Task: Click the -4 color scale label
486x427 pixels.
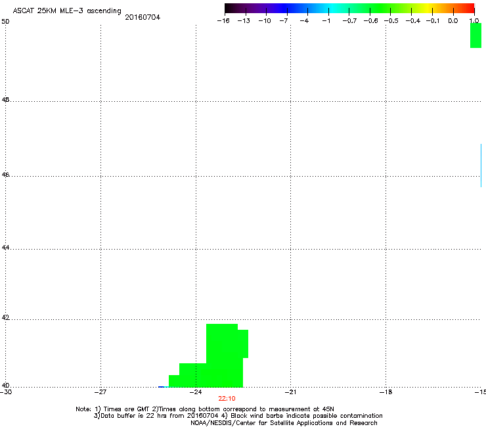Action: tap(304, 21)
